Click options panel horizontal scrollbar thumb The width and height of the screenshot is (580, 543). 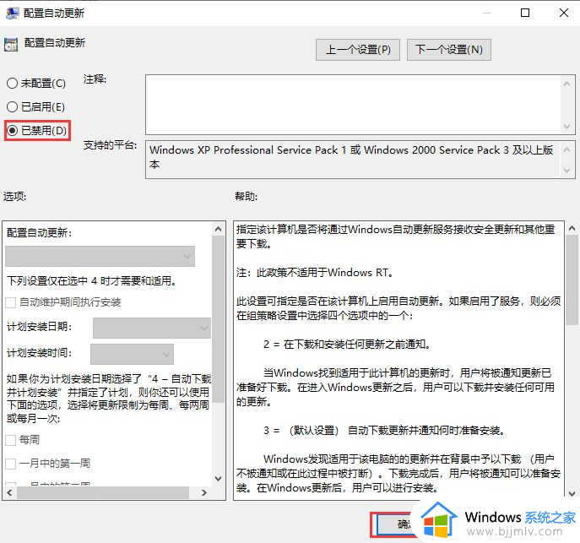tap(103, 492)
